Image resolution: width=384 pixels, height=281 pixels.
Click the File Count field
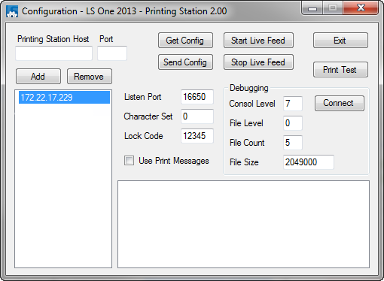click(x=293, y=143)
